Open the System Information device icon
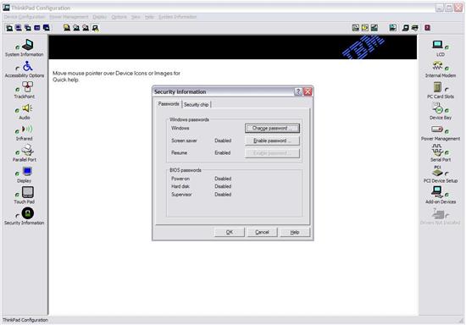 click(x=28, y=45)
